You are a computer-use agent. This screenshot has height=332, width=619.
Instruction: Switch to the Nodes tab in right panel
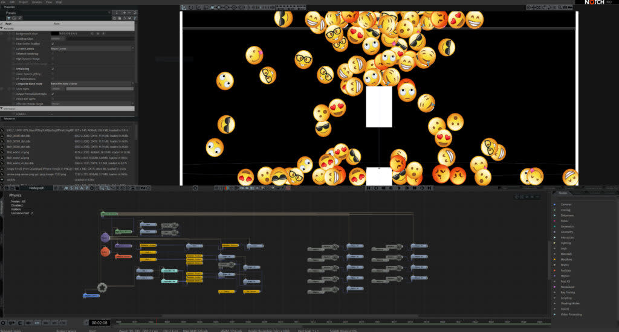click(563, 193)
